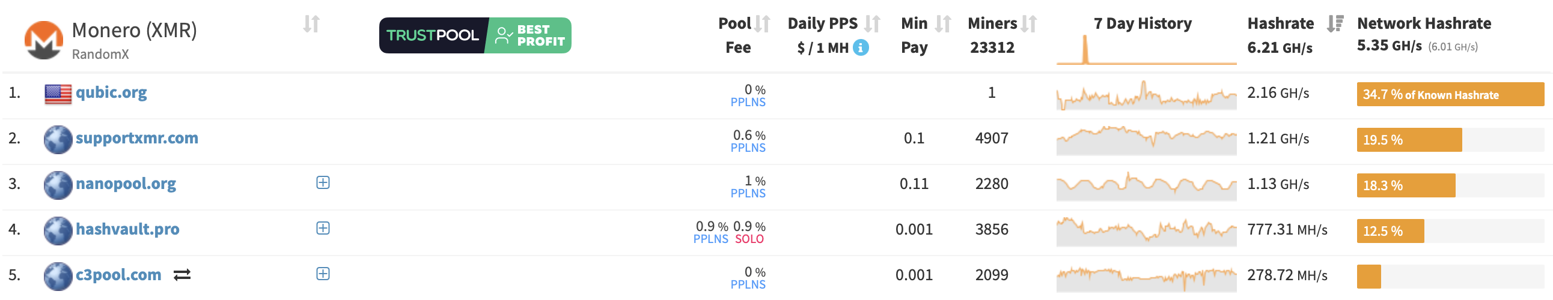The image size is (1553, 300).
Task: Click the swap arrows icon next to c3pool.com
Action: coord(182,275)
